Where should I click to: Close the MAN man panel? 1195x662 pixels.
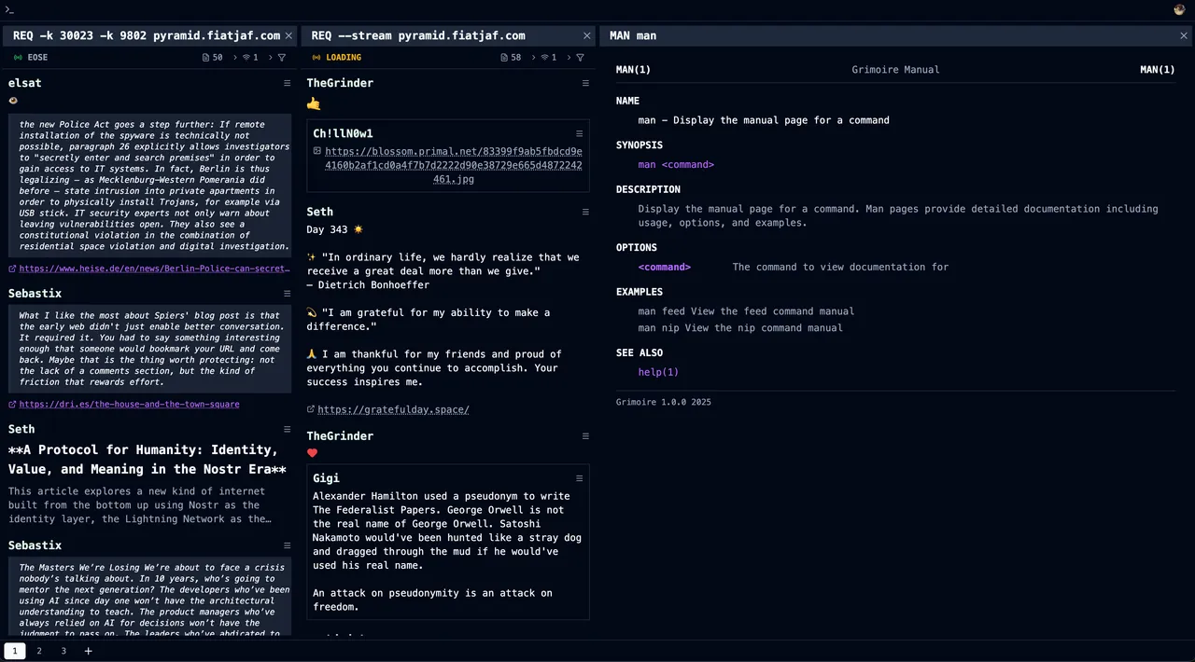coord(1184,35)
